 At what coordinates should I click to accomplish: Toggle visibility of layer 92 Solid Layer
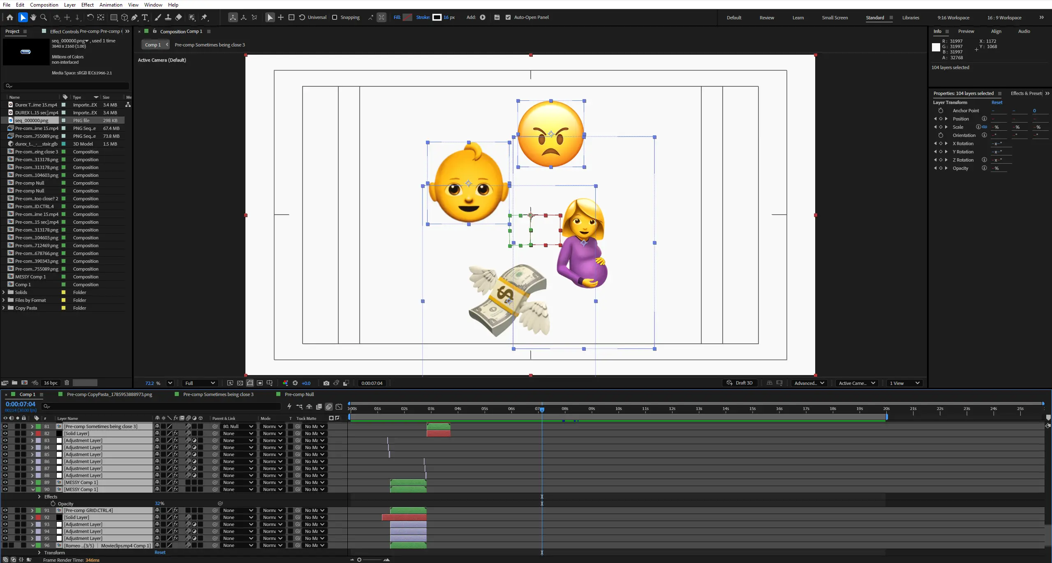click(x=5, y=517)
